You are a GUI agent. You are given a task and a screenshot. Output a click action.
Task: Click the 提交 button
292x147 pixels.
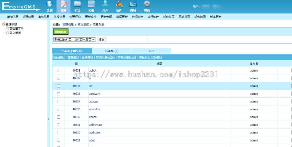[x=102, y=40]
